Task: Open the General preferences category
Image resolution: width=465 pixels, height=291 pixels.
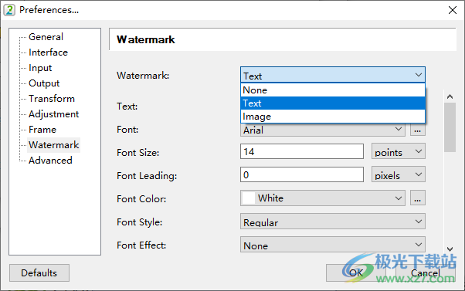Action: (46, 37)
